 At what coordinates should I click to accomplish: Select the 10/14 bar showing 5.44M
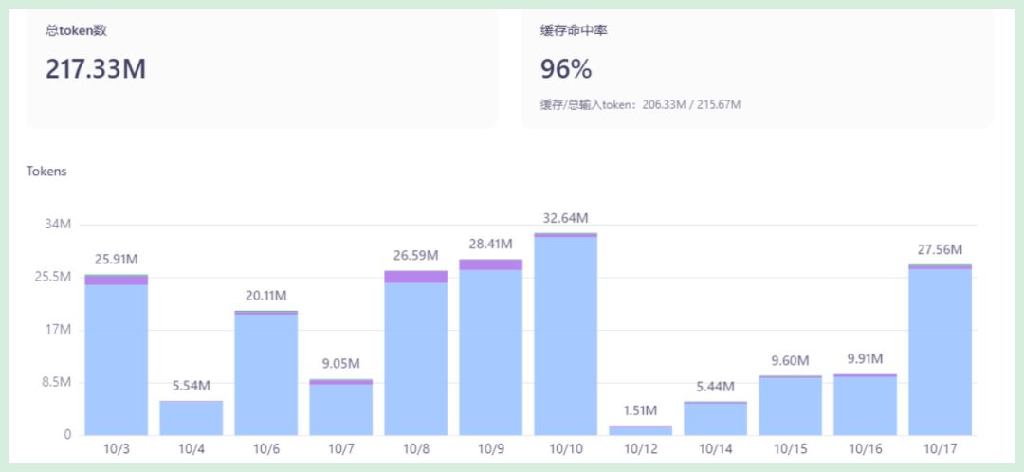pyautogui.click(x=715, y=419)
